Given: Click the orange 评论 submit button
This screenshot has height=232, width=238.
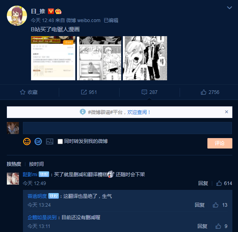Looking at the screenshot, I should pos(219,143).
